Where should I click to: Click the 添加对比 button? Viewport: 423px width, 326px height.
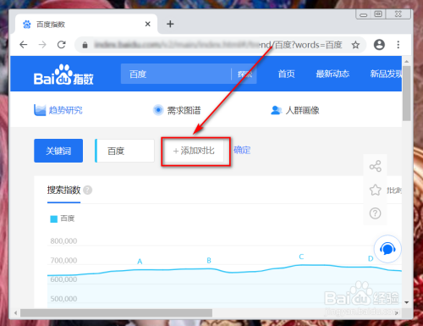(194, 151)
